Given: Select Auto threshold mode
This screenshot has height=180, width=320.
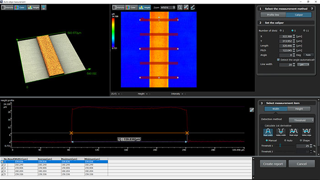Looking at the screenshot, I should point(285,140).
